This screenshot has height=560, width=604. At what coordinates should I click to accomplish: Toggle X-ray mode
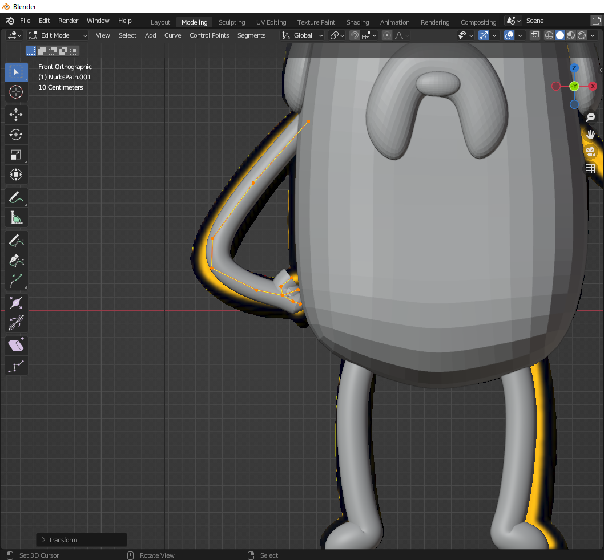click(535, 36)
